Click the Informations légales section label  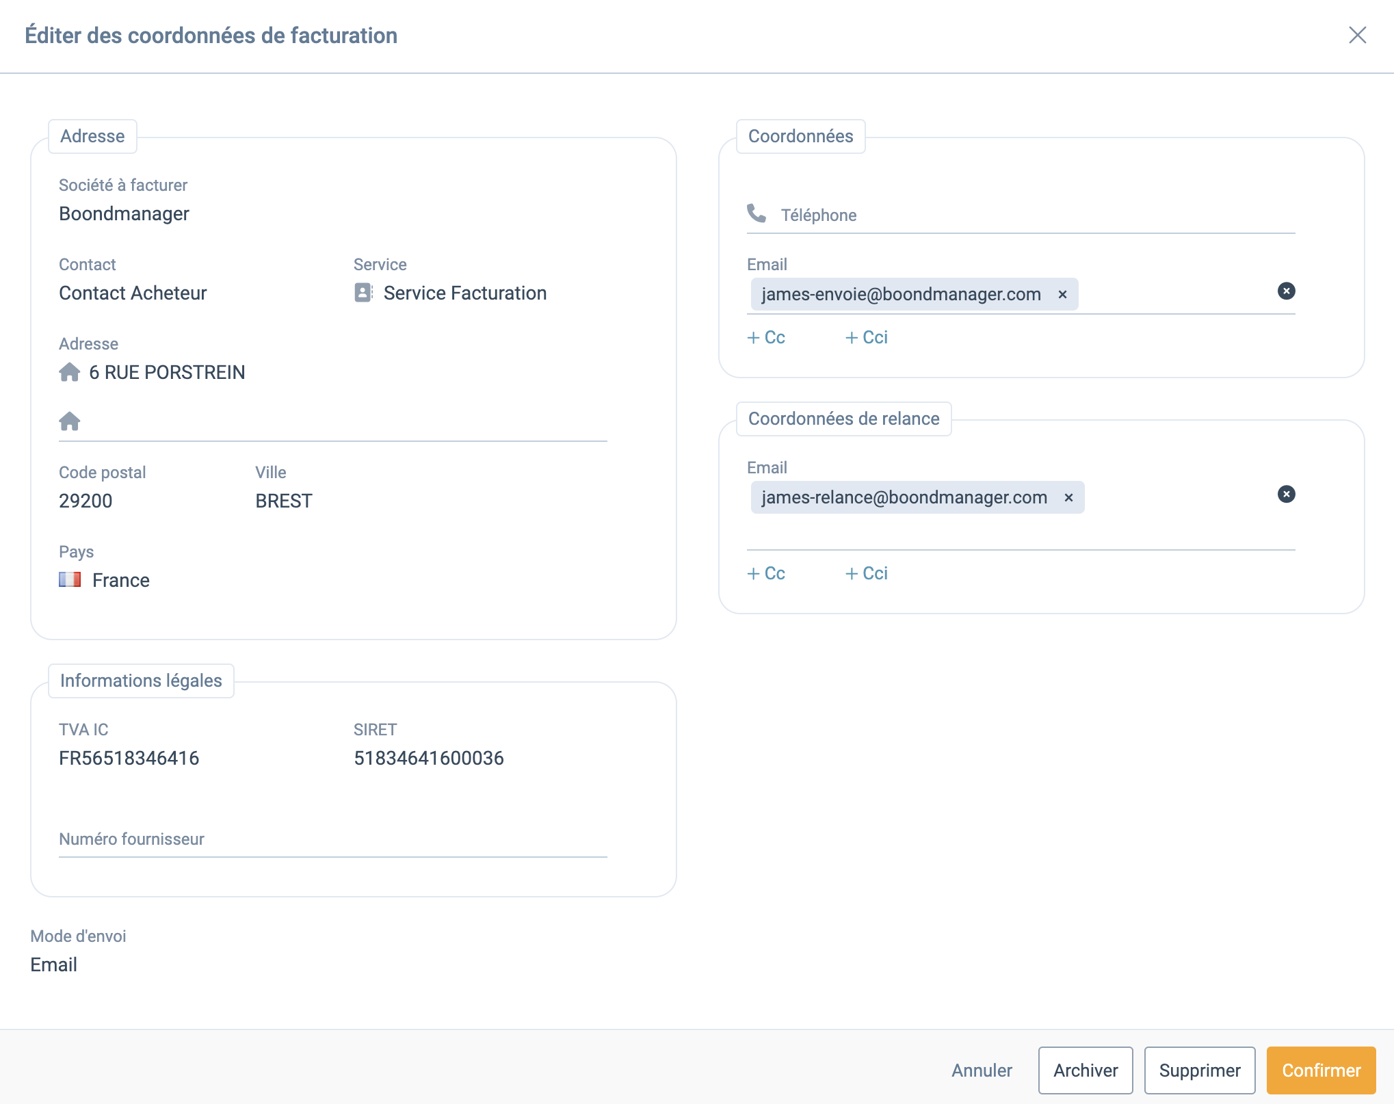141,681
